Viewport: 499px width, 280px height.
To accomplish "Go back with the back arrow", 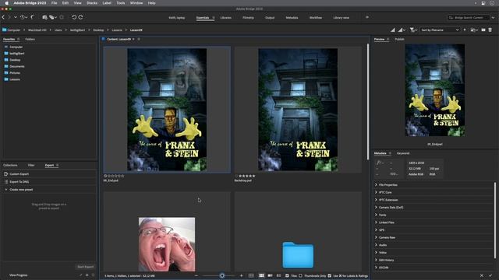I will 3,17.
